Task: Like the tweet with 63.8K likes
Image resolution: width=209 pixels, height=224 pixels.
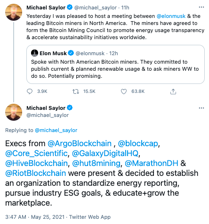Action: [x=124, y=91]
